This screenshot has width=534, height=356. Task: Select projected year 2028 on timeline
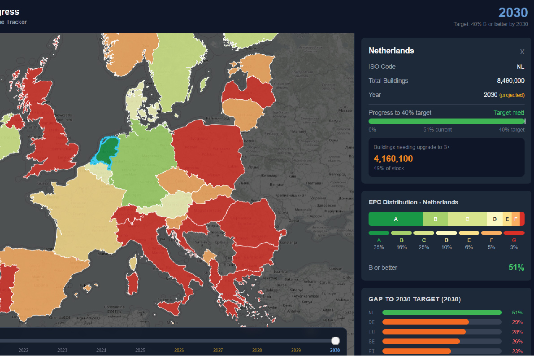click(x=257, y=350)
